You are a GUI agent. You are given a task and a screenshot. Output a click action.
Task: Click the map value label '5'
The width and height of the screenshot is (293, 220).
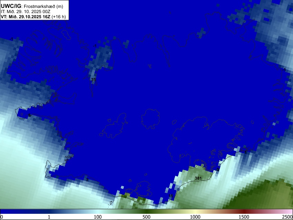(x=29, y=115)
